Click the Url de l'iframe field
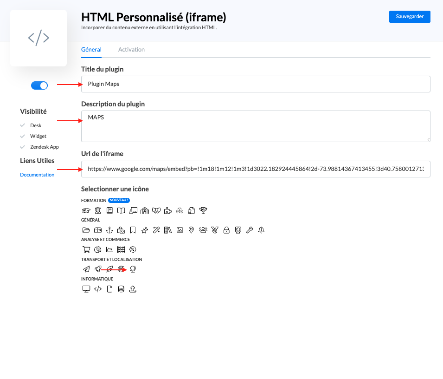Image resolution: width=443 pixels, height=379 pixels. coord(255,170)
